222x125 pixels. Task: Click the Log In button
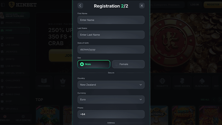195,5
